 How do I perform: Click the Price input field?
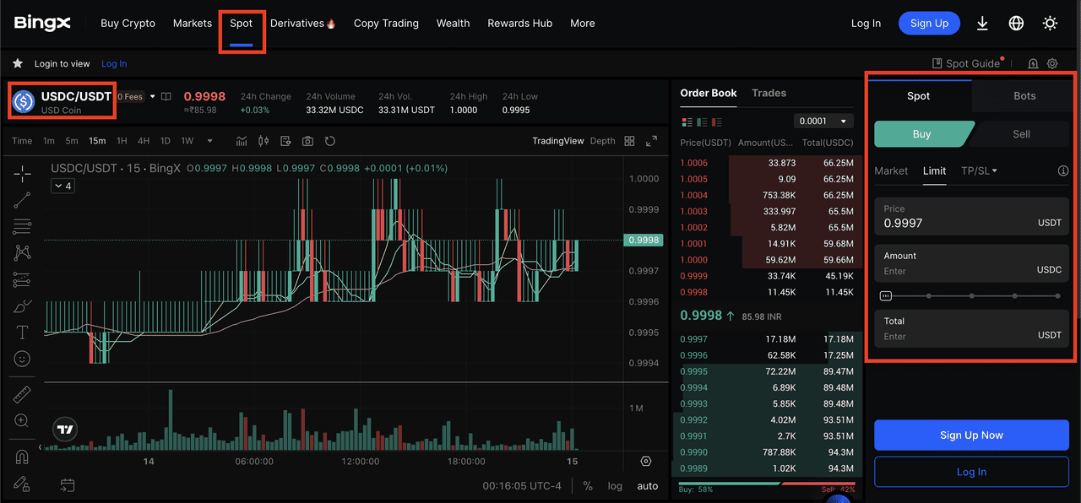[971, 216]
